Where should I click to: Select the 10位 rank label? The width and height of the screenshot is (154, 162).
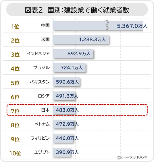click(15, 153)
